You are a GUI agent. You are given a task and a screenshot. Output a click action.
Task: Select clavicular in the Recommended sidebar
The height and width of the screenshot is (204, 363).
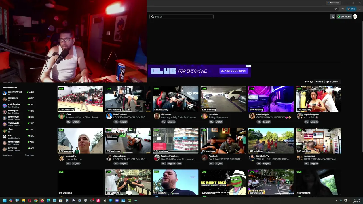click(18, 149)
